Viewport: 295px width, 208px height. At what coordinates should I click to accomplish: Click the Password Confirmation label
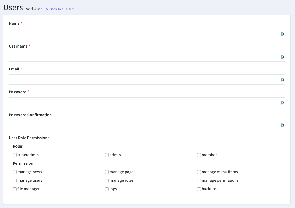point(30,115)
